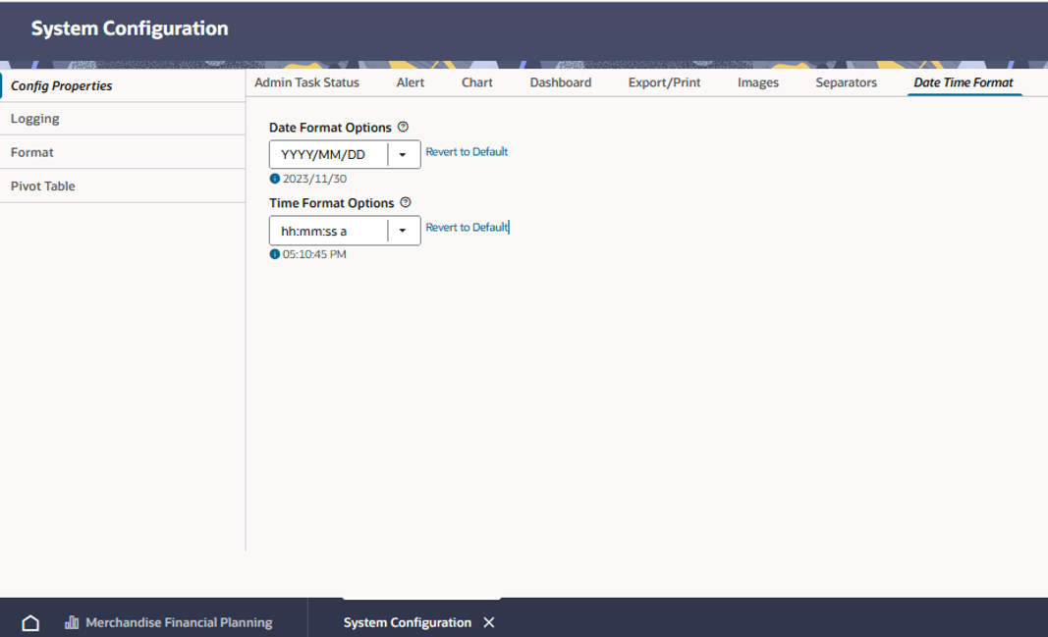Click the home icon in bottom bar

tap(30, 623)
